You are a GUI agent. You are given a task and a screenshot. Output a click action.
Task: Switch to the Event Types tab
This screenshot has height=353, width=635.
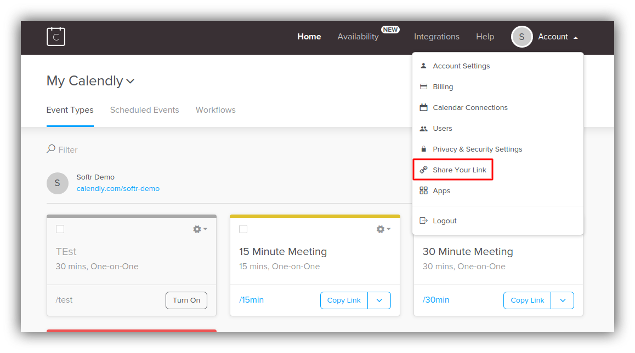point(70,110)
